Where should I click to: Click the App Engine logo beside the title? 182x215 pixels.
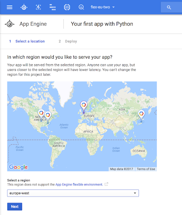(10, 24)
